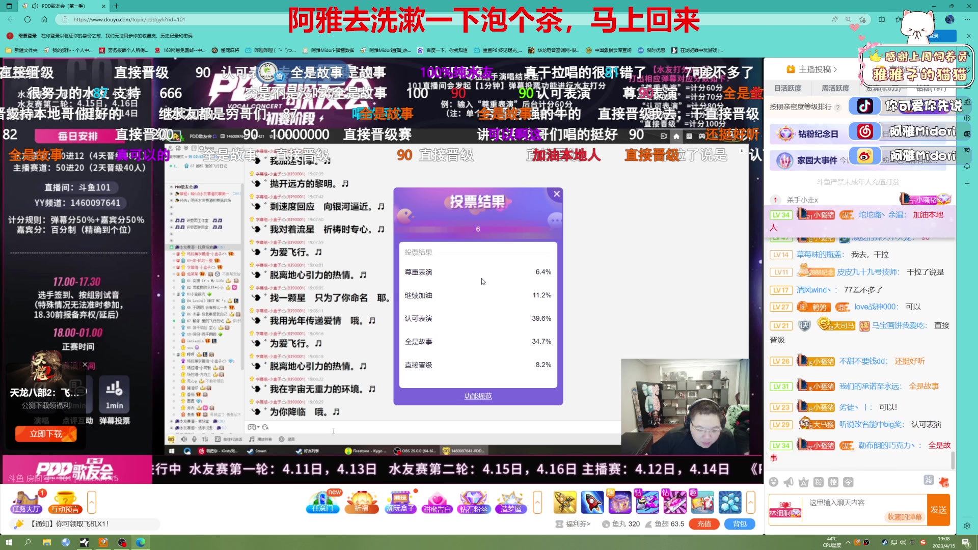Switch to the 日活跃度 tab
978x550 pixels.
[787, 88]
